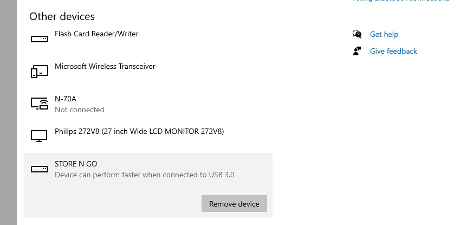Click the Other devices section heading
This screenshot has width=473, height=225.
[62, 16]
